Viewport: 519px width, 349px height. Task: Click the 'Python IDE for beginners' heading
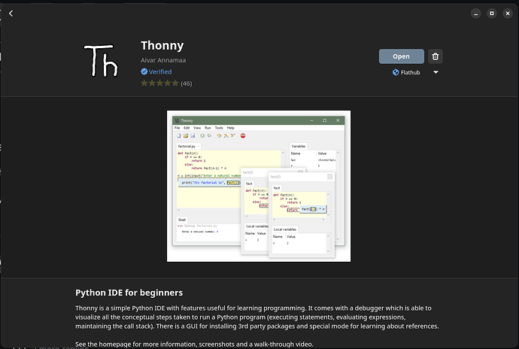click(x=129, y=293)
